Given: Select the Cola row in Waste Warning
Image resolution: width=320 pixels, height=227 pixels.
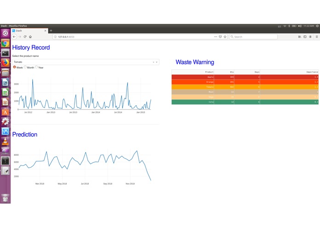Looking at the screenshot, I should (x=245, y=102).
